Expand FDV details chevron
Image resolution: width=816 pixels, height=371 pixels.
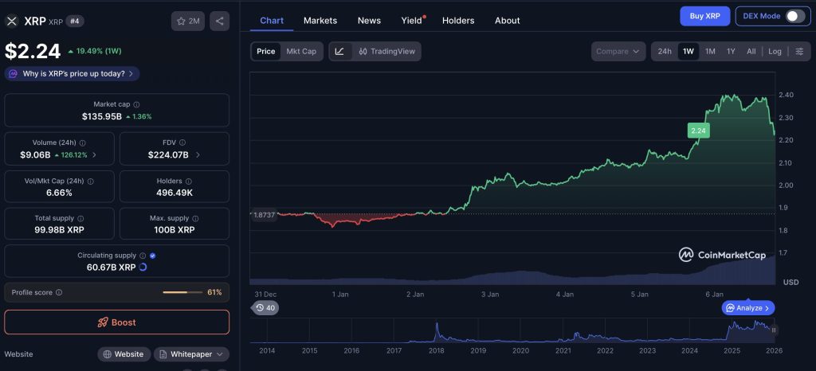pyautogui.click(x=198, y=154)
